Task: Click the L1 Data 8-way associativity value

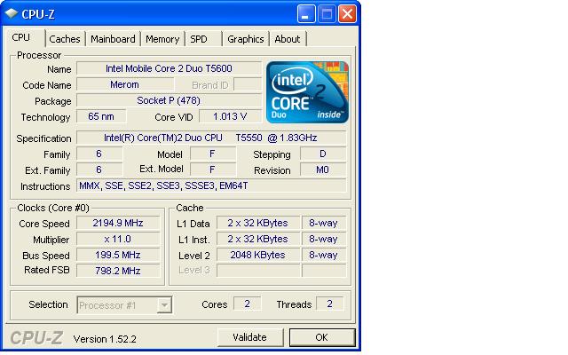Action: (x=324, y=223)
